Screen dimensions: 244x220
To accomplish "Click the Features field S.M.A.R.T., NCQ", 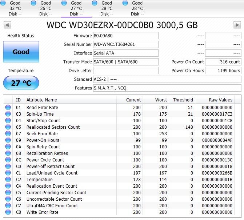I will point(167,88).
